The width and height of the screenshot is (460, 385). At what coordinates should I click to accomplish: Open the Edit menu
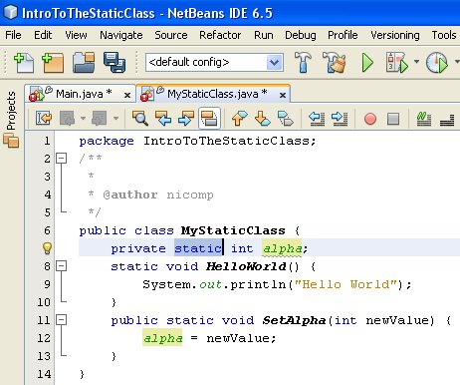43,35
